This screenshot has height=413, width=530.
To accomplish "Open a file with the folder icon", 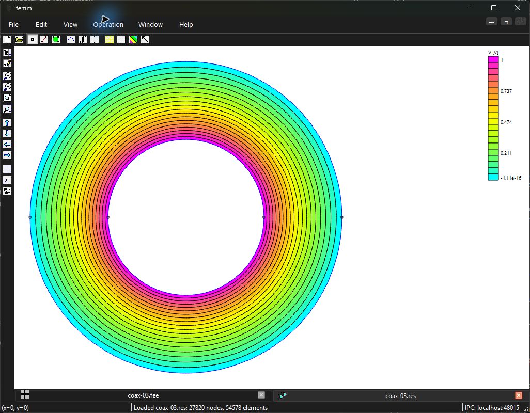I will [x=19, y=40].
